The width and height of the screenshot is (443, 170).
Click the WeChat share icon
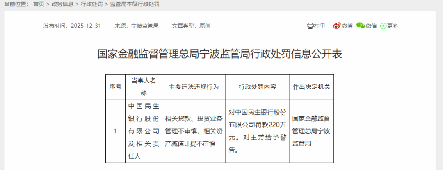pos(361,26)
